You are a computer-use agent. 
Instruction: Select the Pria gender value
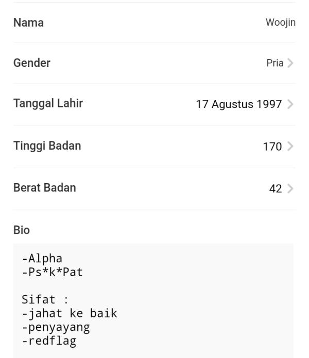pos(275,63)
